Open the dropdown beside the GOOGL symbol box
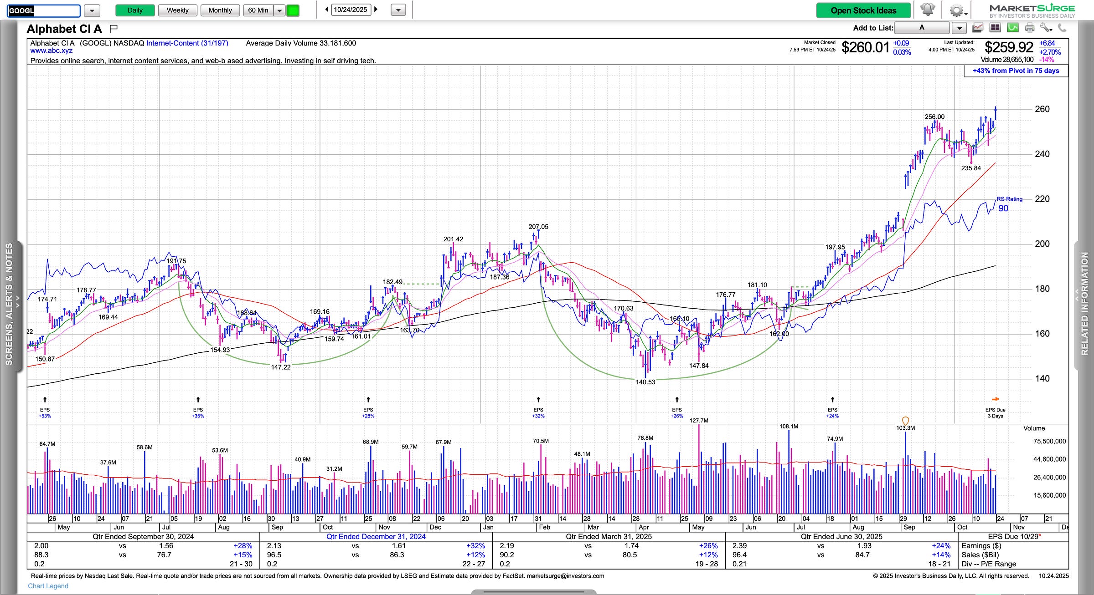This screenshot has height=595, width=1094. click(92, 10)
